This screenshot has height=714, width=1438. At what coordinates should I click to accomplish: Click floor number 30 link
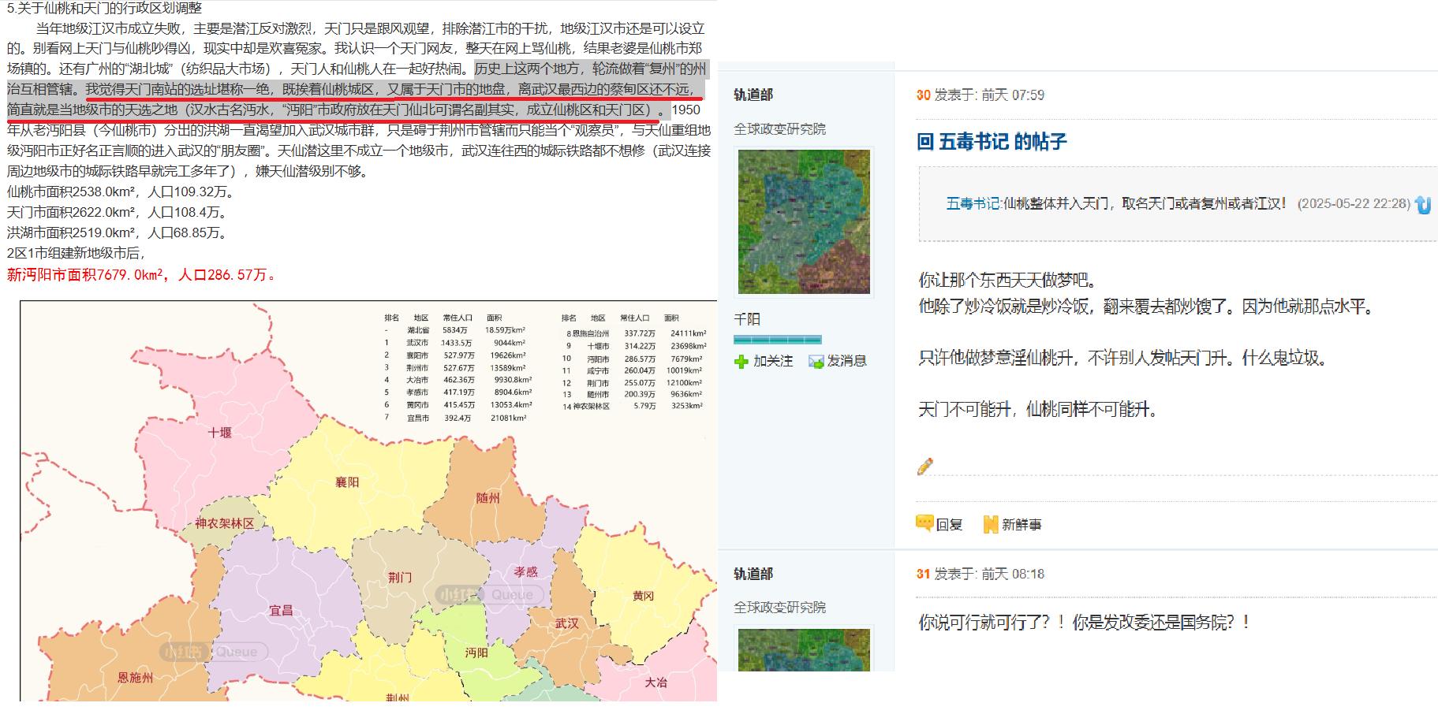tap(923, 95)
